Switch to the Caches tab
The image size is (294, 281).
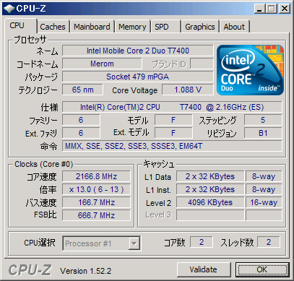(x=53, y=27)
